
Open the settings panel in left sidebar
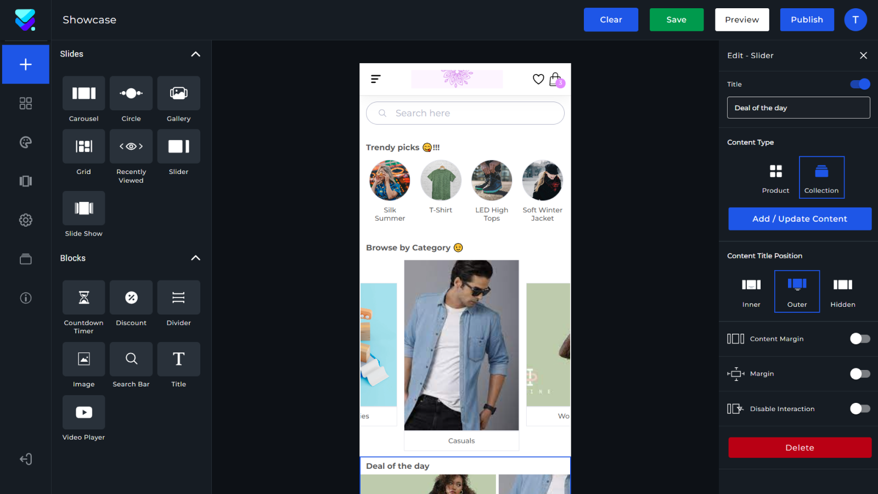coord(25,220)
